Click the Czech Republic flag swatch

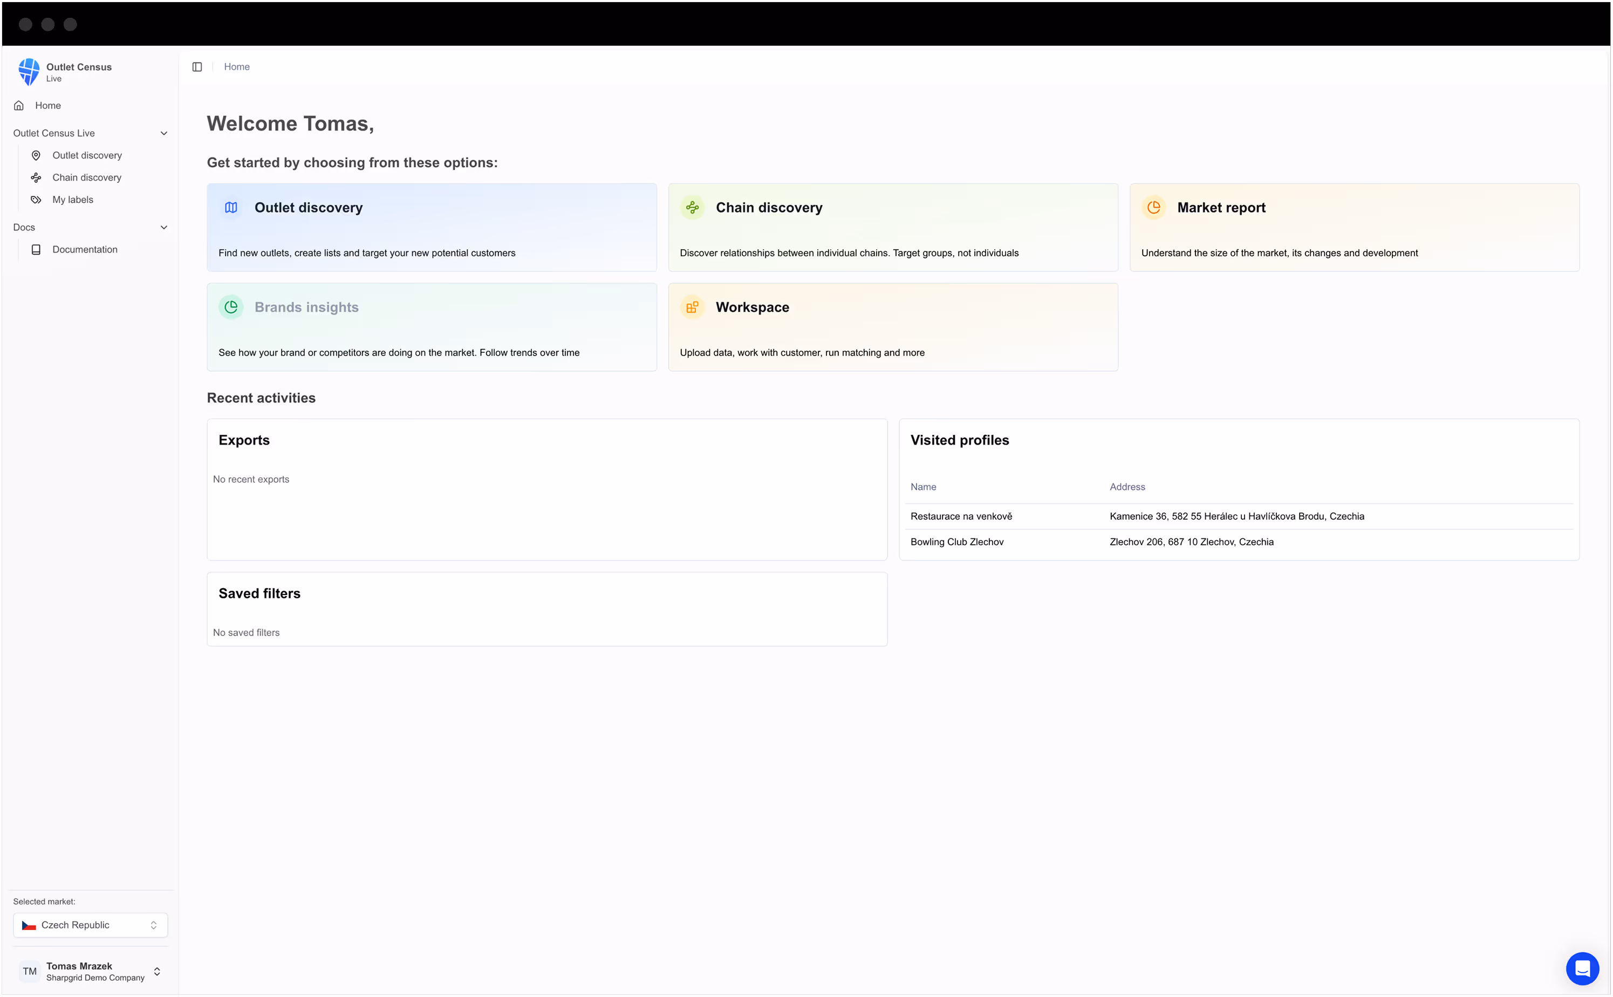click(x=29, y=925)
